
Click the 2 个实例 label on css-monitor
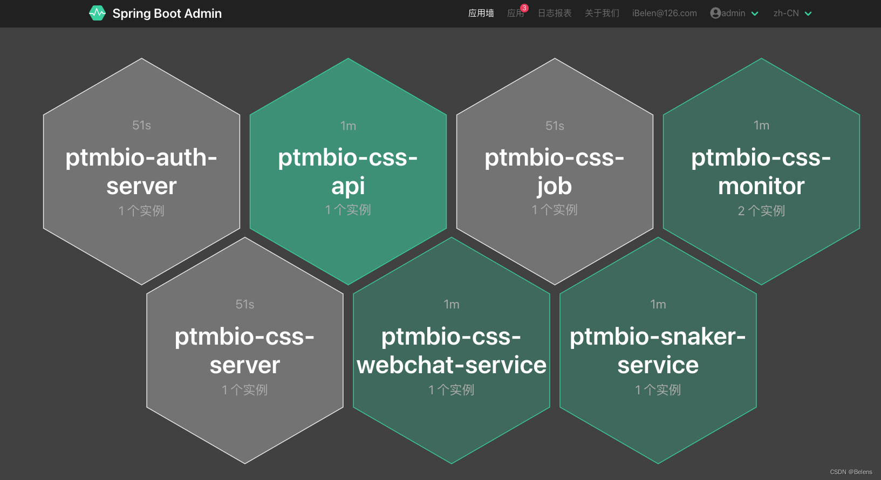761,211
